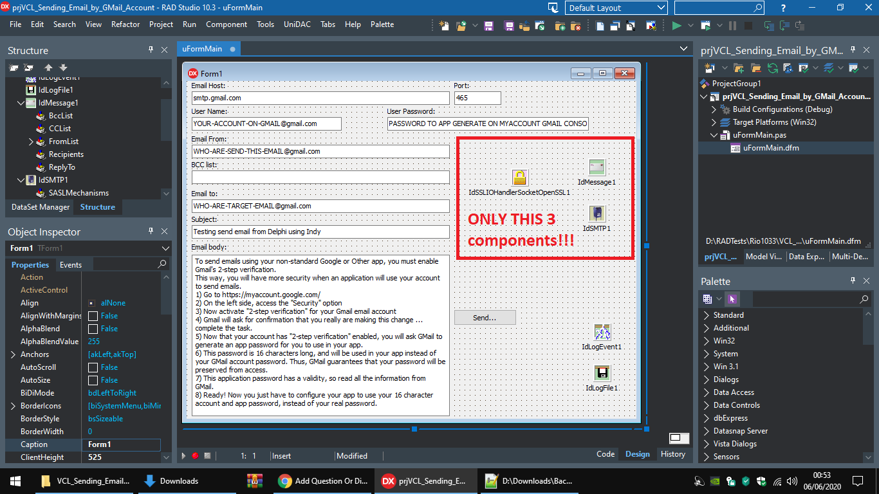Expand the Standard palette category
The height and width of the screenshot is (494, 879).
pyautogui.click(x=707, y=315)
